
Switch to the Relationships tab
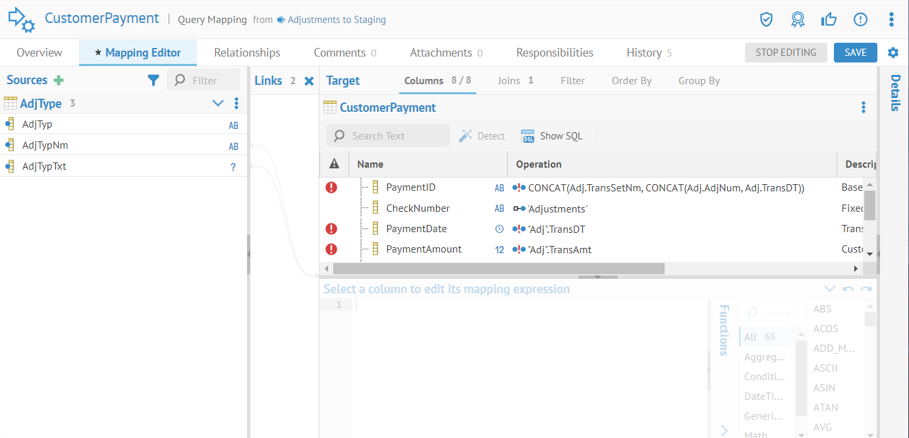click(247, 53)
